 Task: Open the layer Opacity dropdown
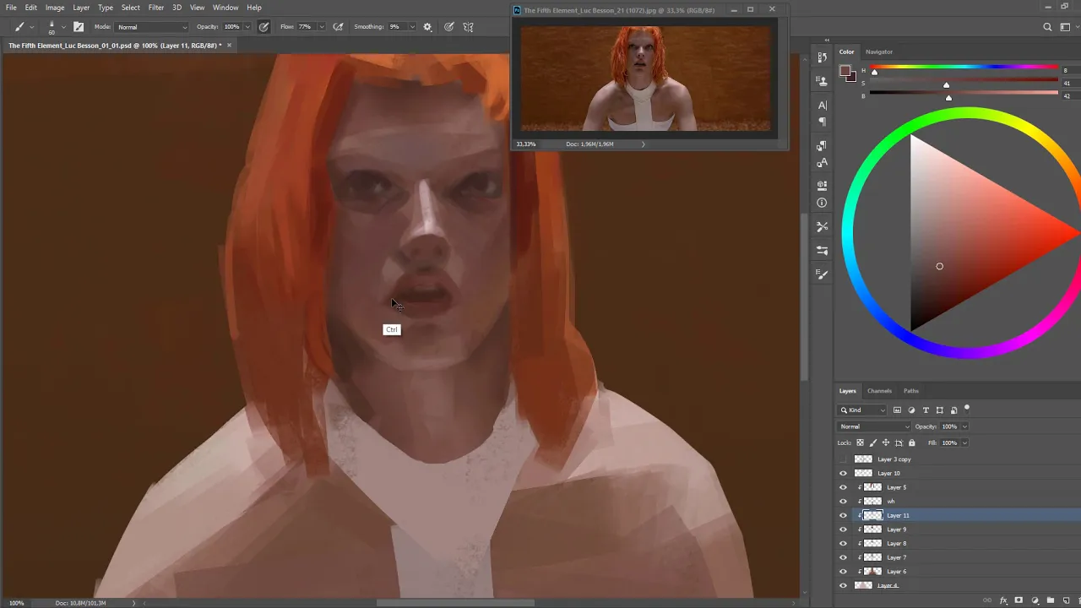click(x=964, y=426)
